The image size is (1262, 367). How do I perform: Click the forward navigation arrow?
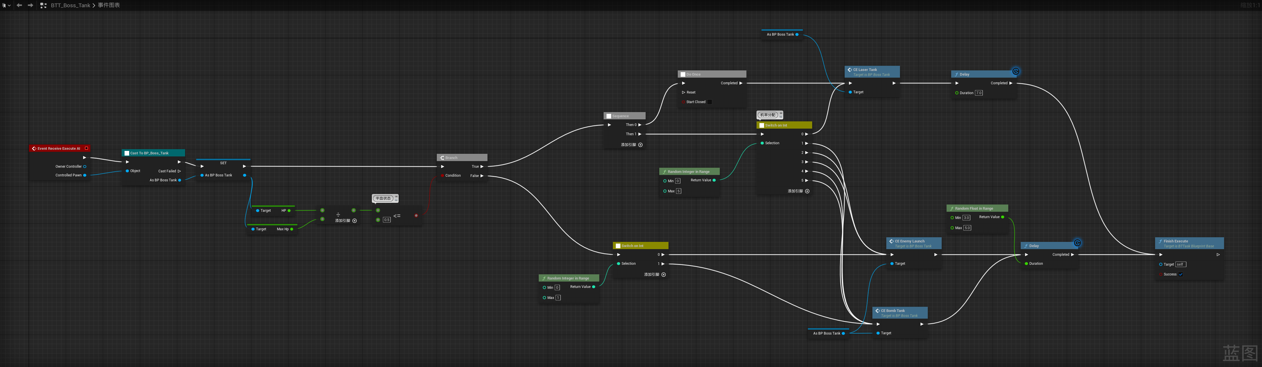30,6
